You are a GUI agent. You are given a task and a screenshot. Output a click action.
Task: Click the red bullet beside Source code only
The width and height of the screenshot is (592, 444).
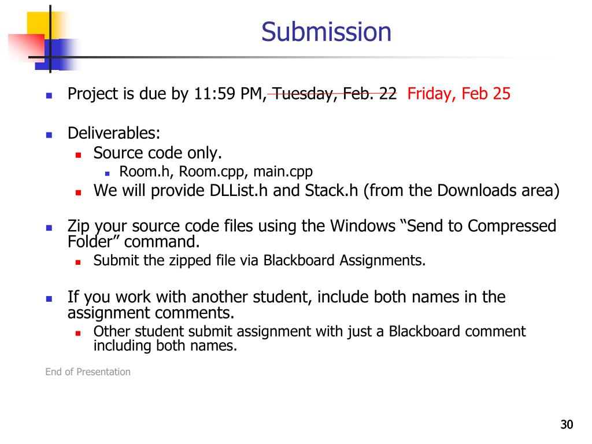tap(79, 155)
